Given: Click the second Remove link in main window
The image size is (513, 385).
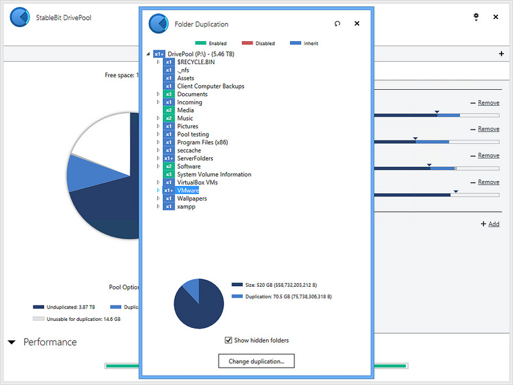Looking at the screenshot, I should point(489,129).
